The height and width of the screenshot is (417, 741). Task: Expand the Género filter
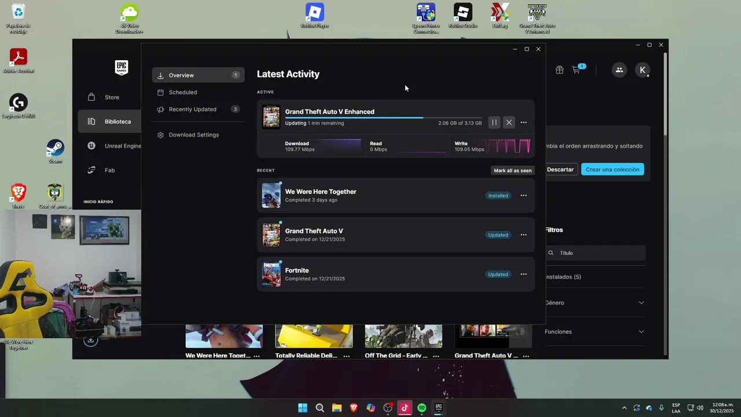click(x=595, y=303)
